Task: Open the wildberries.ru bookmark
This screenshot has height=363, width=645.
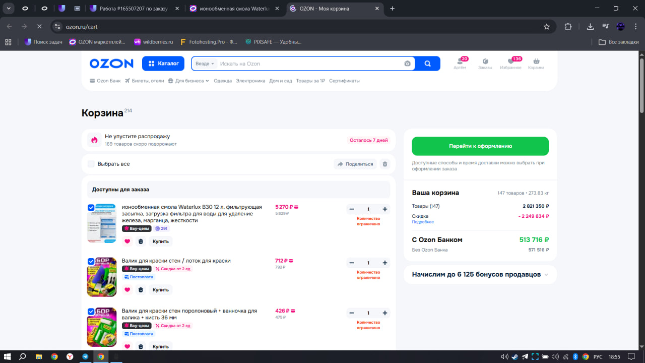Action: 153,42
